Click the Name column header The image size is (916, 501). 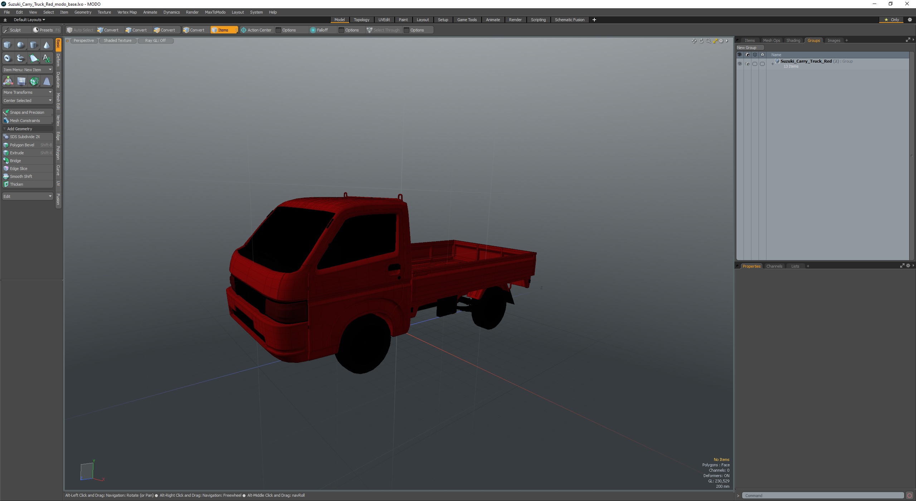click(838, 55)
